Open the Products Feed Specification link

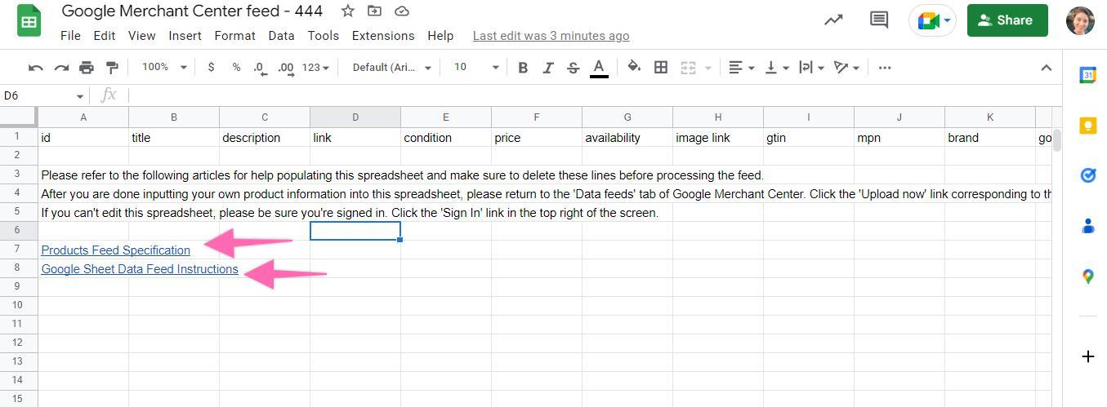pyautogui.click(x=115, y=250)
